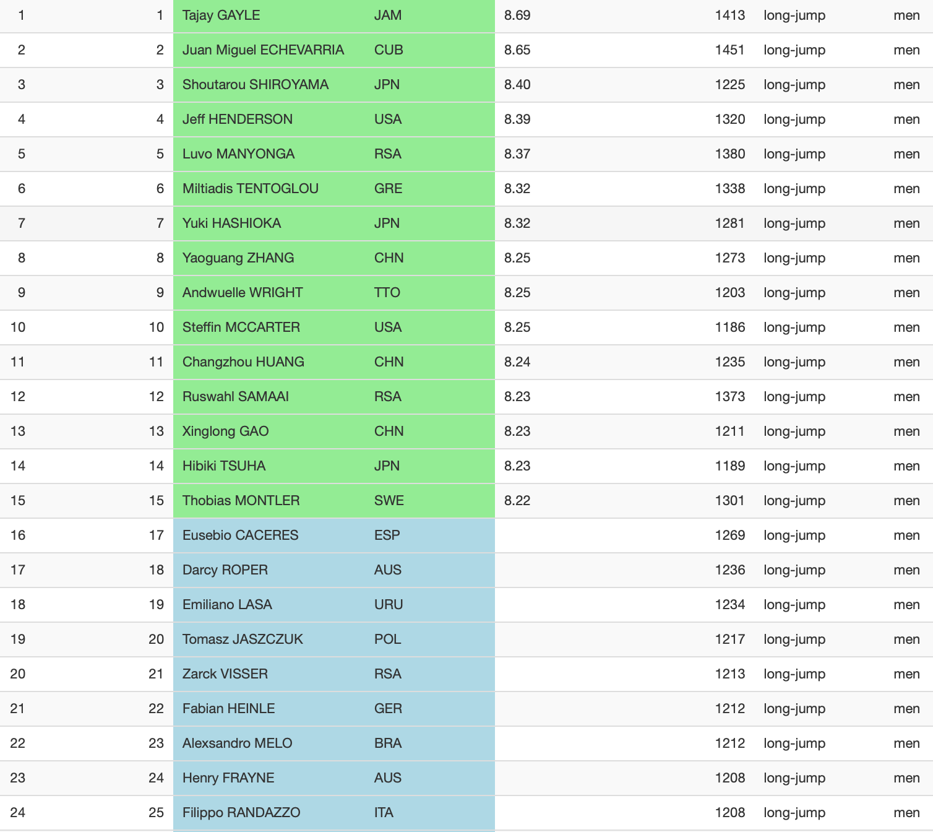Select the URU country code
This screenshot has height=832, width=933.
pyautogui.click(x=389, y=605)
